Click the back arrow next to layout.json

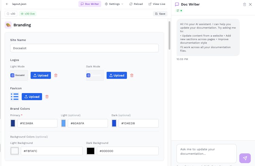coord(7,4)
